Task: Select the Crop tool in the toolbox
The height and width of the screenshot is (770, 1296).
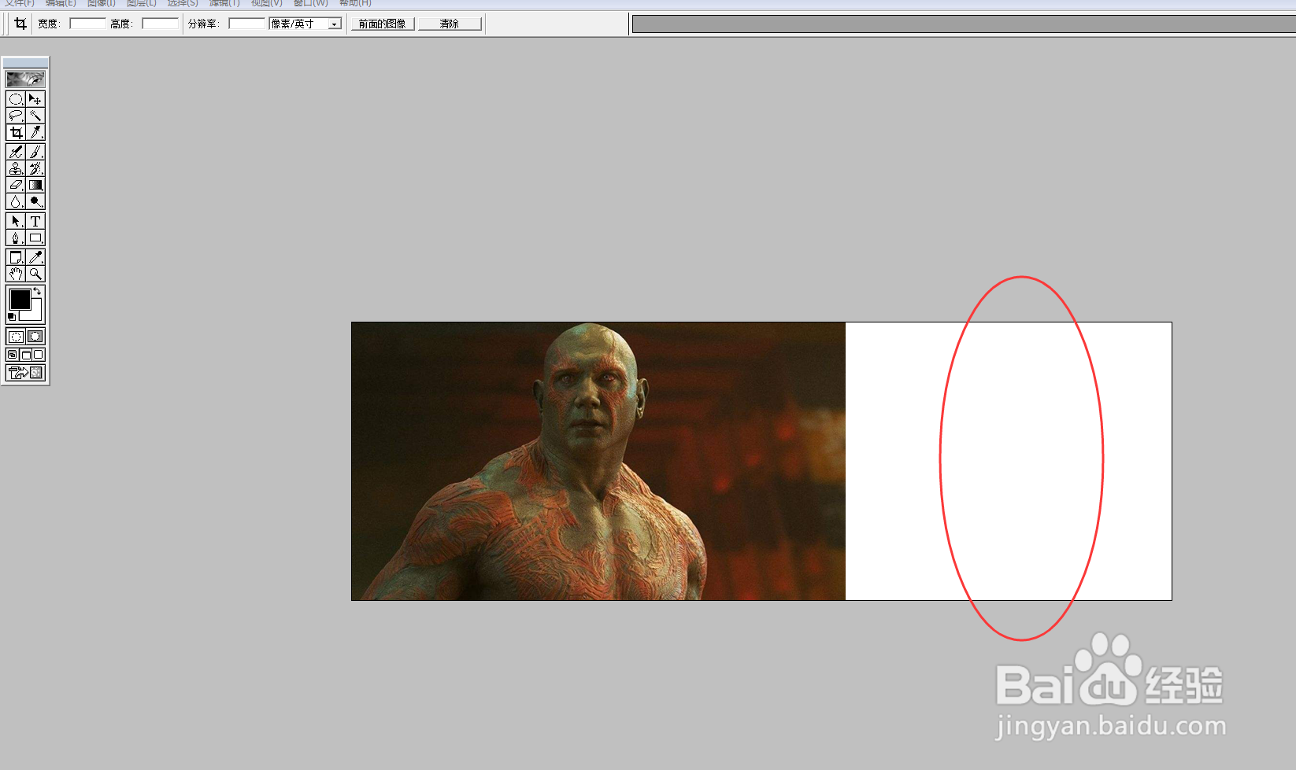Action: click(x=16, y=132)
